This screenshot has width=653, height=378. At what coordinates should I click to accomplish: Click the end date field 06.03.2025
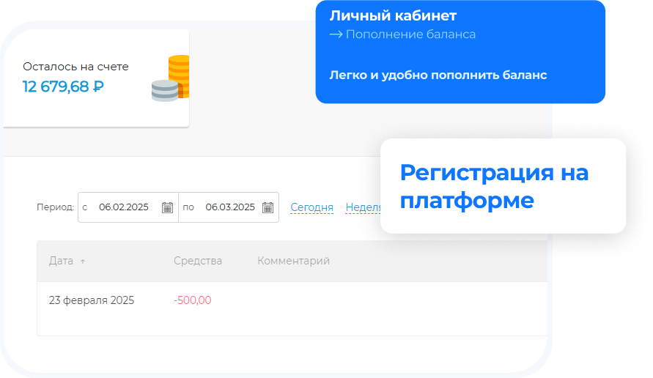[x=230, y=207]
